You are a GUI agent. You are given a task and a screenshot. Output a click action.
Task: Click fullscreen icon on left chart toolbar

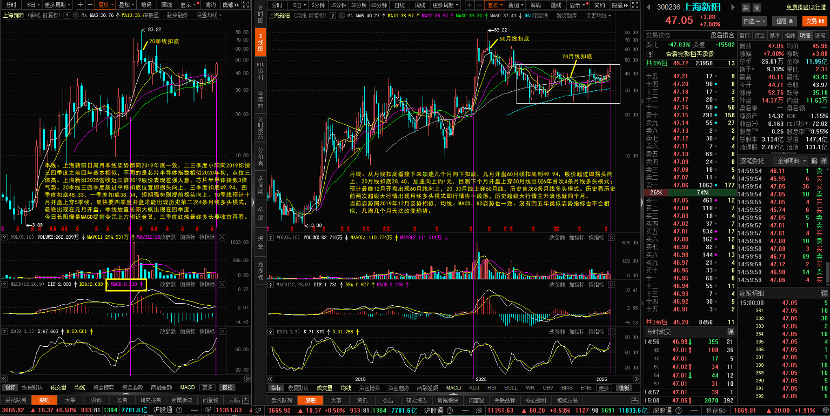(245, 5)
